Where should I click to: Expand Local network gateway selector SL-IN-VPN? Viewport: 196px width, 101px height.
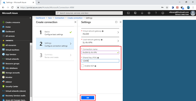coord(100,41)
